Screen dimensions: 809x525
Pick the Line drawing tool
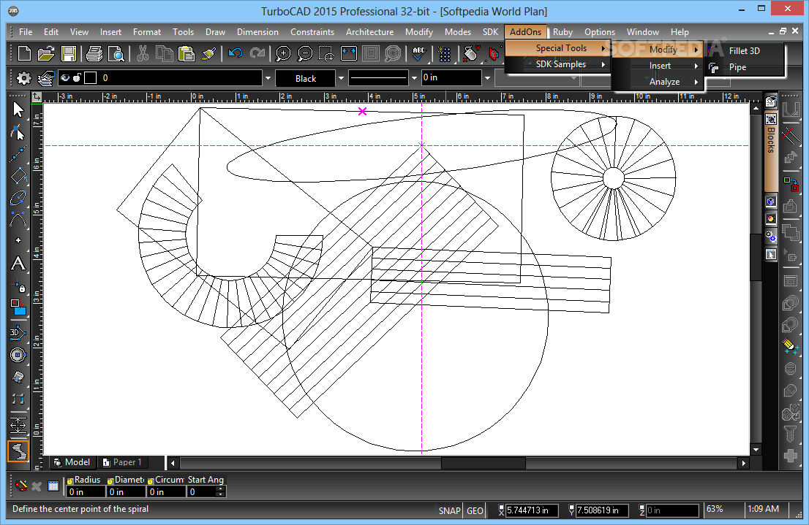(18, 154)
